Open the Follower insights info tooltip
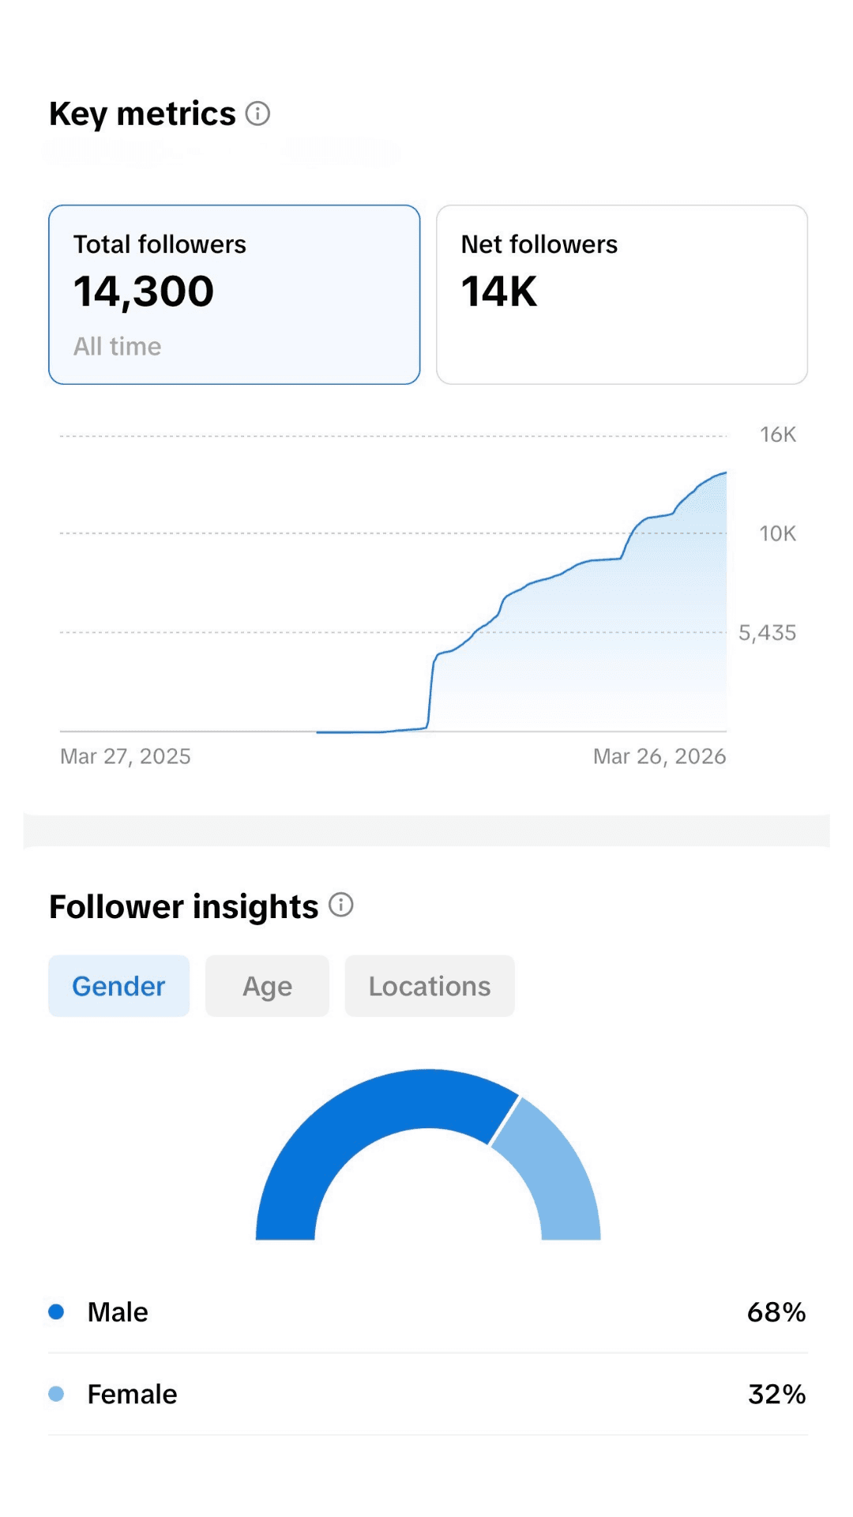The height and width of the screenshot is (1517, 853). click(340, 903)
